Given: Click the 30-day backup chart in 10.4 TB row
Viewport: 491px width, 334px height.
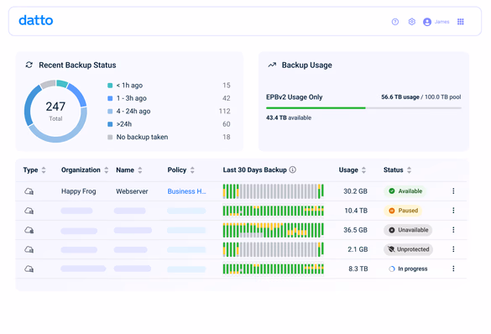Looking at the screenshot, I should point(273,211).
